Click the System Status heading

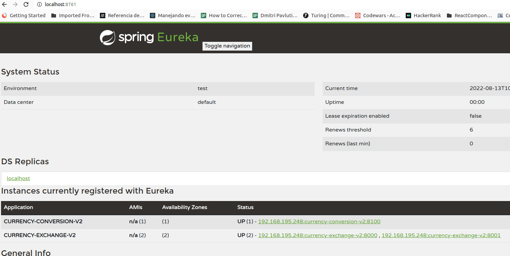30,72
